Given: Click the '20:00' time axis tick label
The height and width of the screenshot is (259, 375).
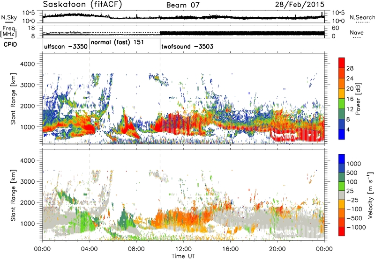Looking at the screenshot, I should 277,249.
